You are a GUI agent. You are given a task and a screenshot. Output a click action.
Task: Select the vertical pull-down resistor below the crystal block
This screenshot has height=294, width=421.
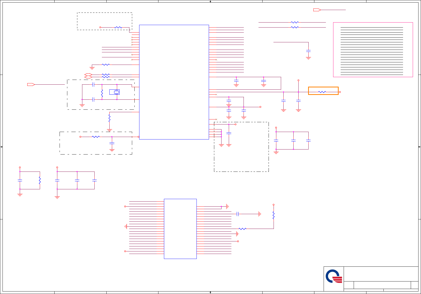click(x=109, y=118)
